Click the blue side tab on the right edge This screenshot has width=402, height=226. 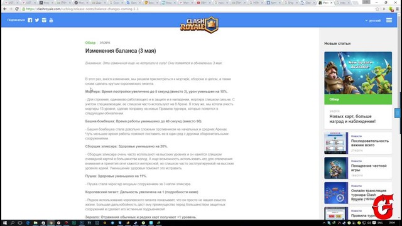click(x=397, y=113)
